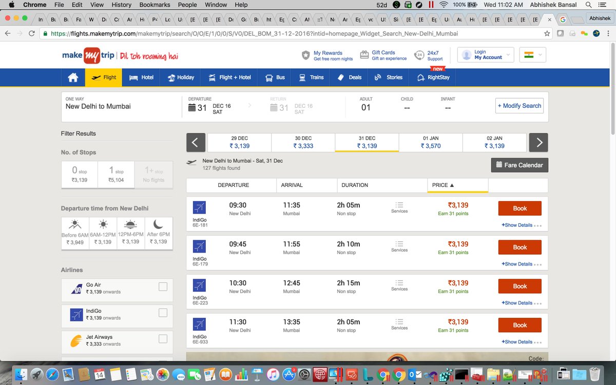Go to MakeMyTrip home icon
Viewport: 616px width, 385px height.
[x=73, y=78]
